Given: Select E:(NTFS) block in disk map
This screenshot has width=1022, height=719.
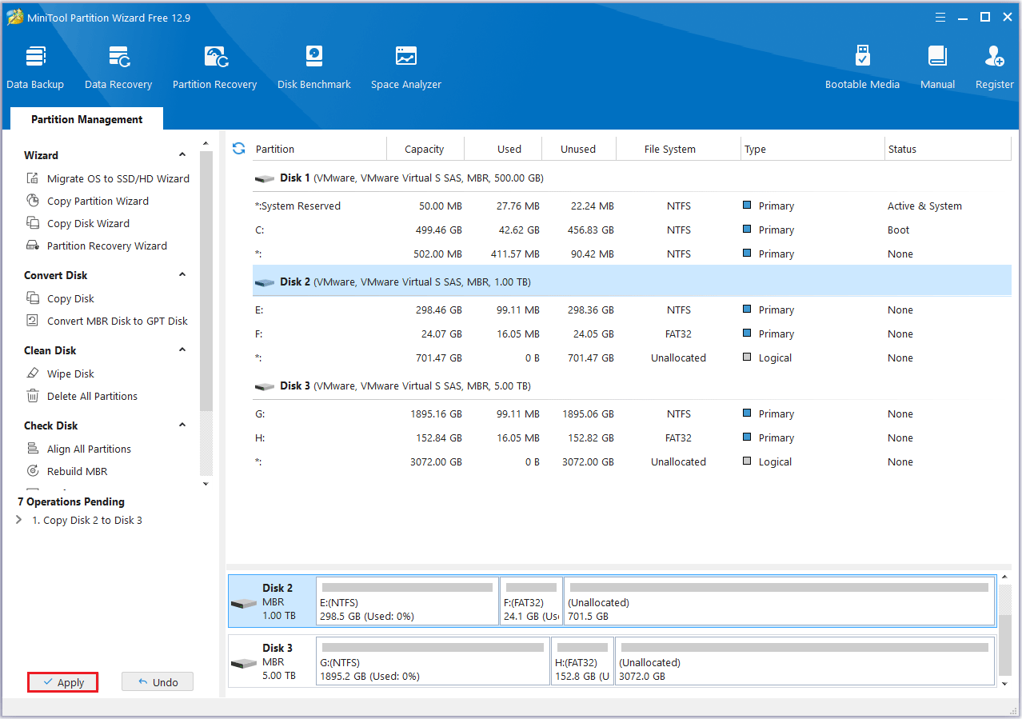Looking at the screenshot, I should pos(407,601).
